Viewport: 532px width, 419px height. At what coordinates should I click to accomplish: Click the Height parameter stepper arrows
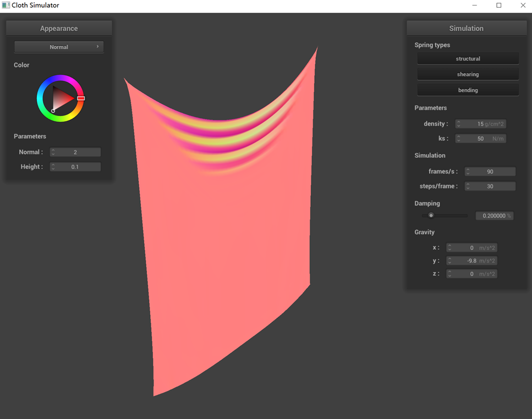tap(53, 167)
